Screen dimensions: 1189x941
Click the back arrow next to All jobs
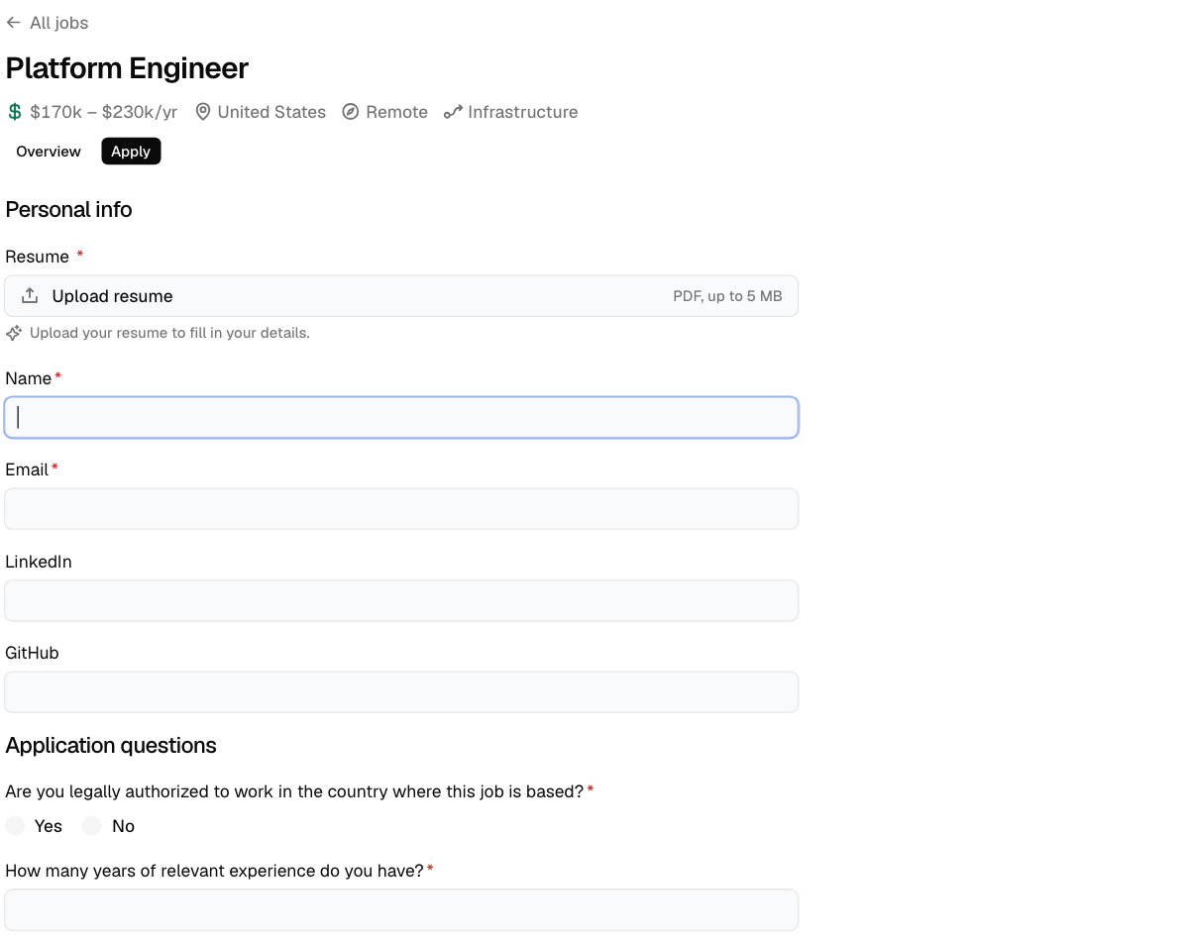tap(14, 23)
